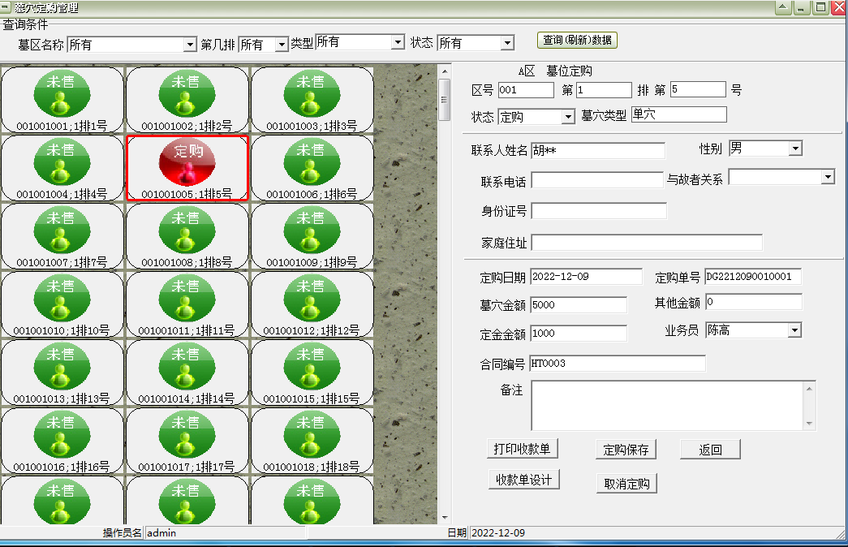The width and height of the screenshot is (848, 547).
Task: Select unsold plot 001001018 row 1 no.18
Action: click(x=312, y=441)
